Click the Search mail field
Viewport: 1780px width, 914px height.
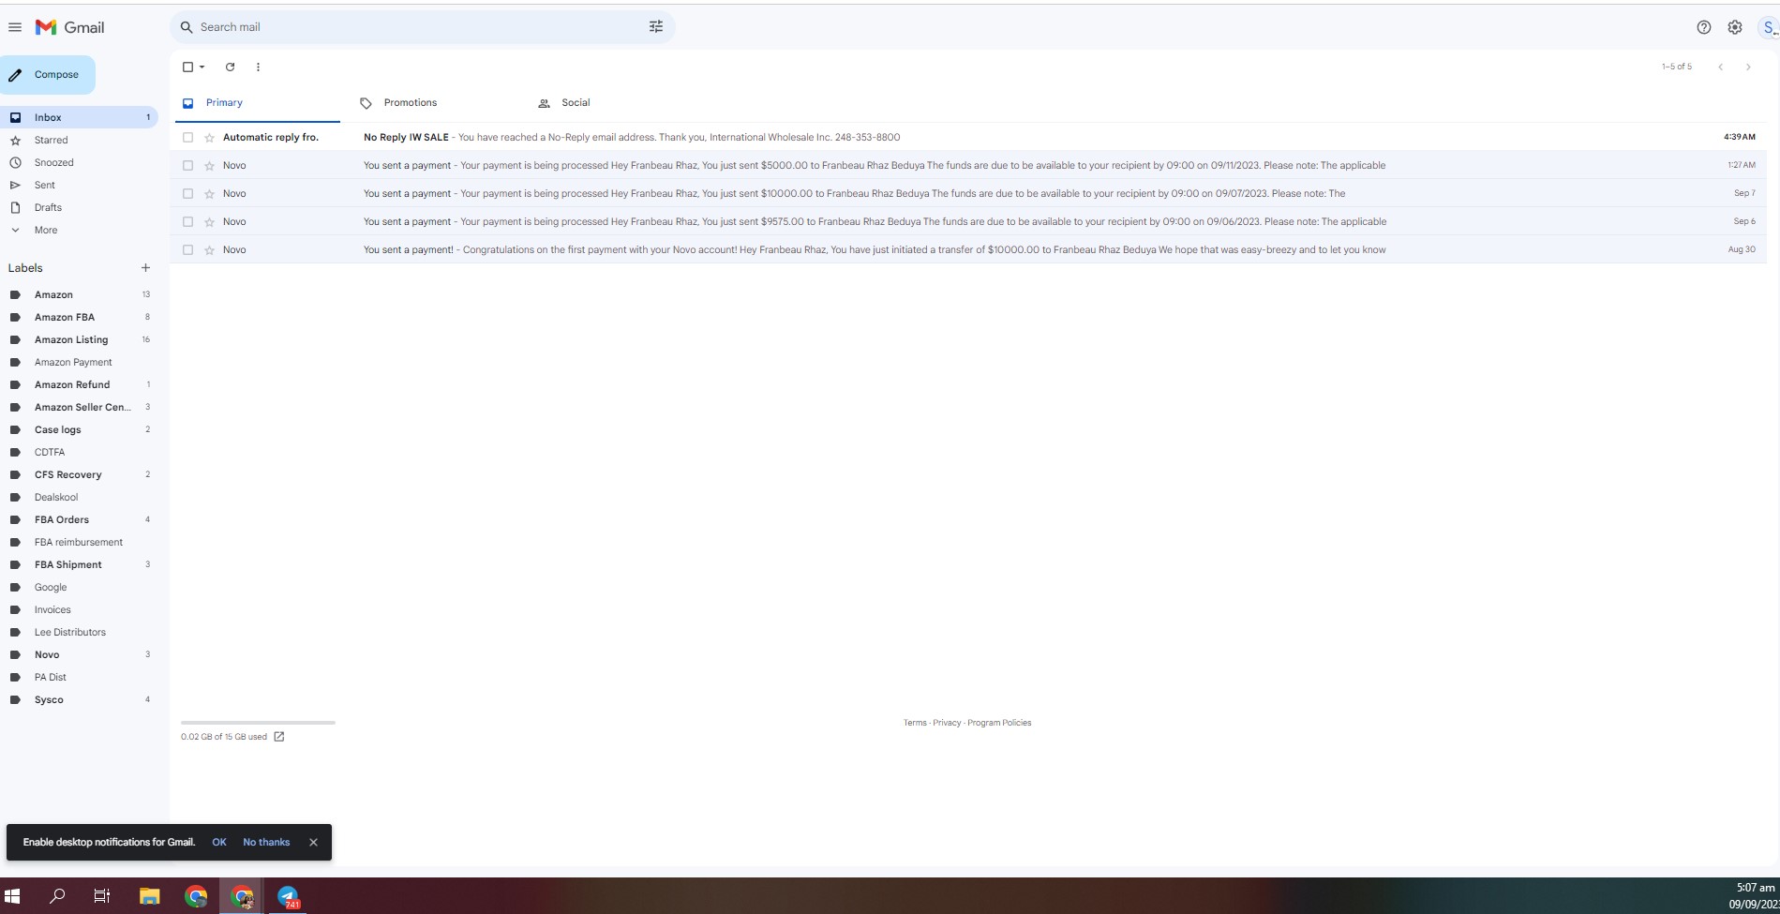(422, 27)
